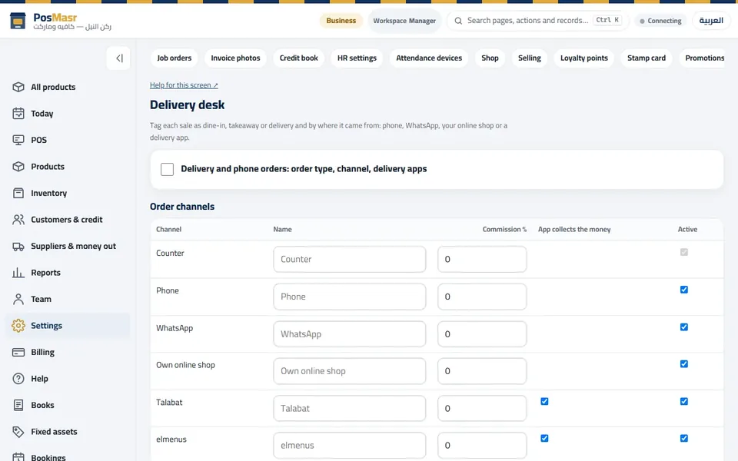This screenshot has width=738, height=461.
Task: Switch language to العربية
Action: [x=711, y=21]
